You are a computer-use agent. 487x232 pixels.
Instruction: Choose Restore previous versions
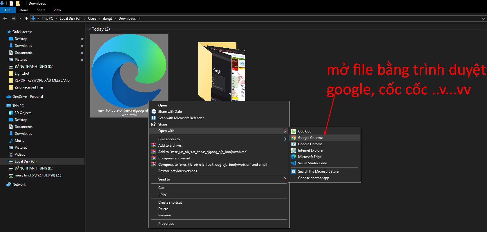click(219, 171)
